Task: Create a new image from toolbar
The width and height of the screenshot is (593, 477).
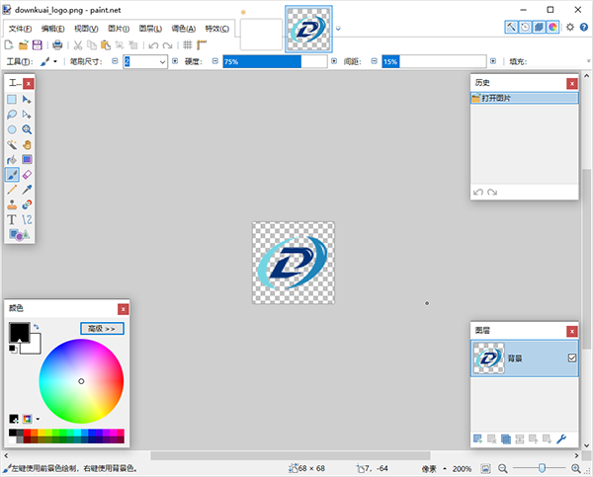Action: tap(9, 45)
